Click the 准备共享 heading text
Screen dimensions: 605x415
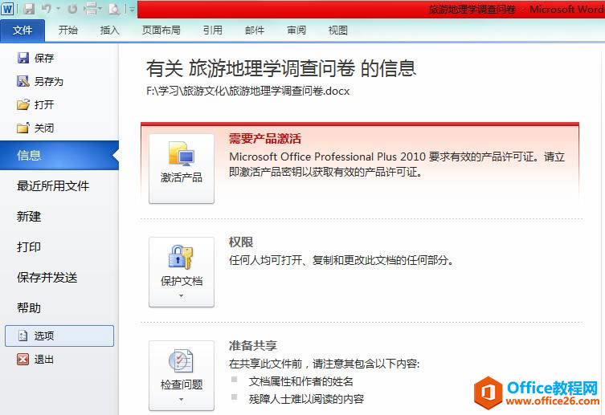click(253, 346)
